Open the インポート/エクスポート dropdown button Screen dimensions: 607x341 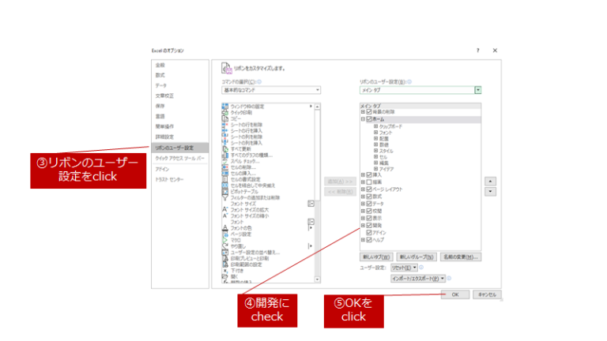419,278
